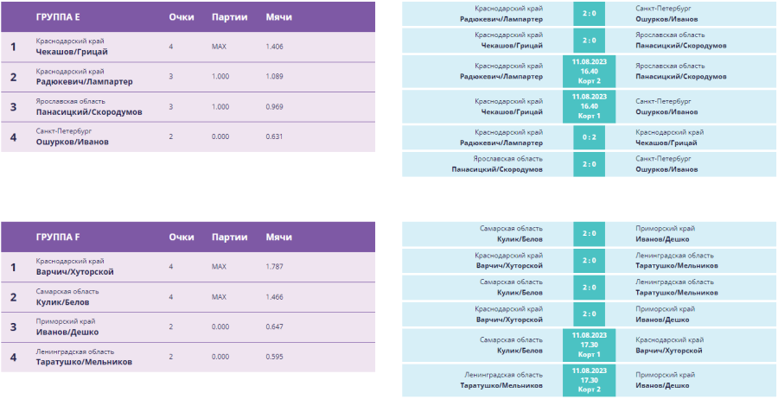Click the Мячи column header in Group F

[x=279, y=237]
